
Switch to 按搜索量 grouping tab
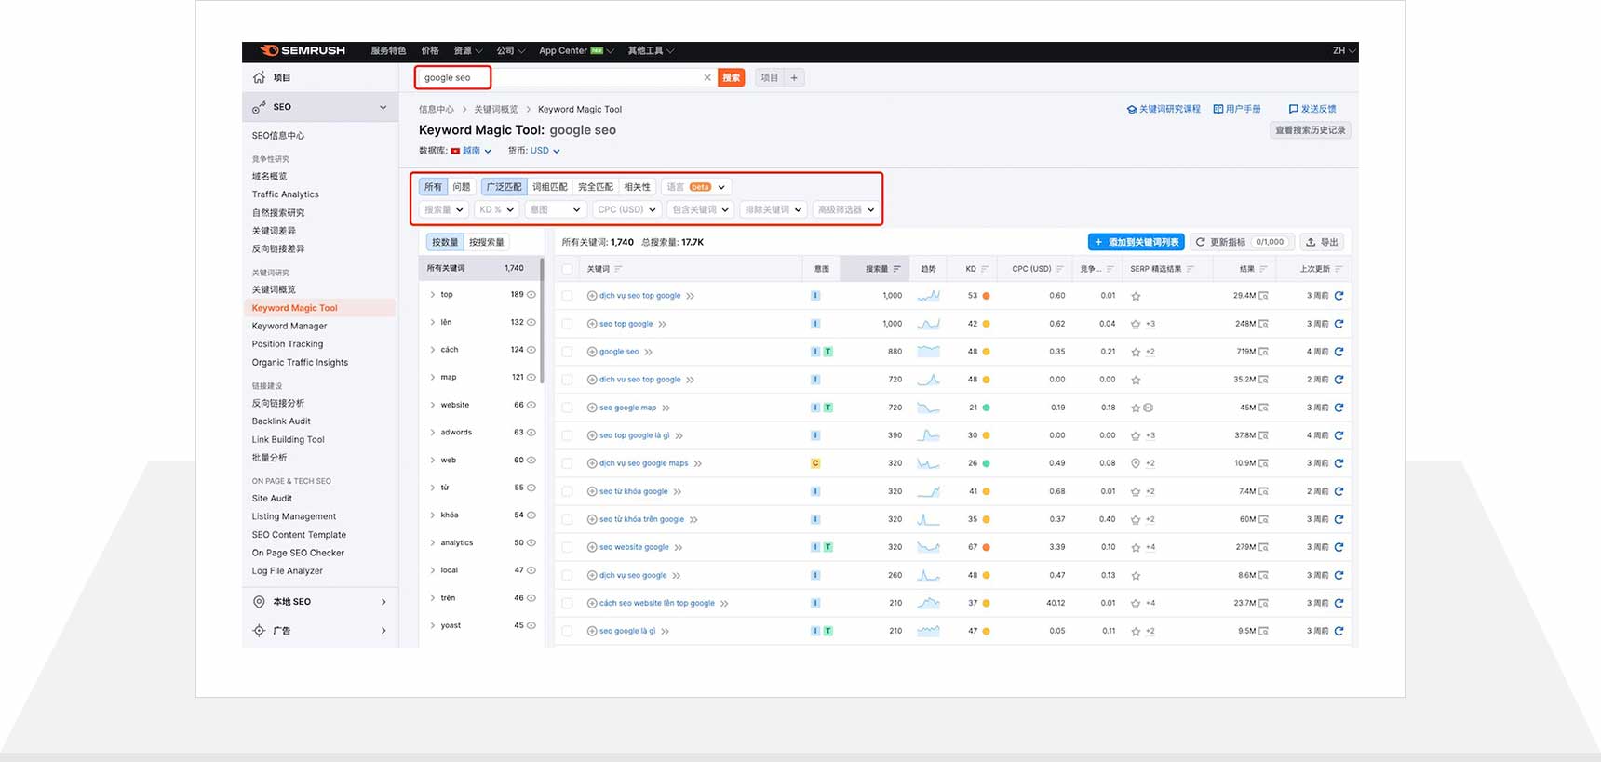[487, 242]
